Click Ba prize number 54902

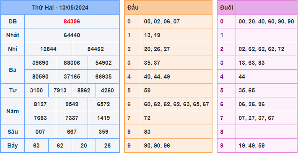click(x=104, y=63)
